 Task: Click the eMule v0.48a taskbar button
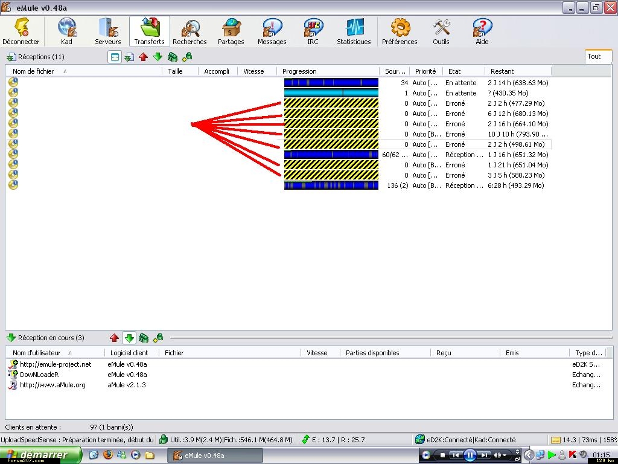pos(215,456)
